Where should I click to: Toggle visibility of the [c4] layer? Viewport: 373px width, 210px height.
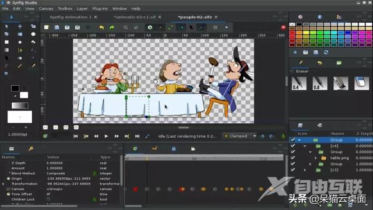pos(293,146)
